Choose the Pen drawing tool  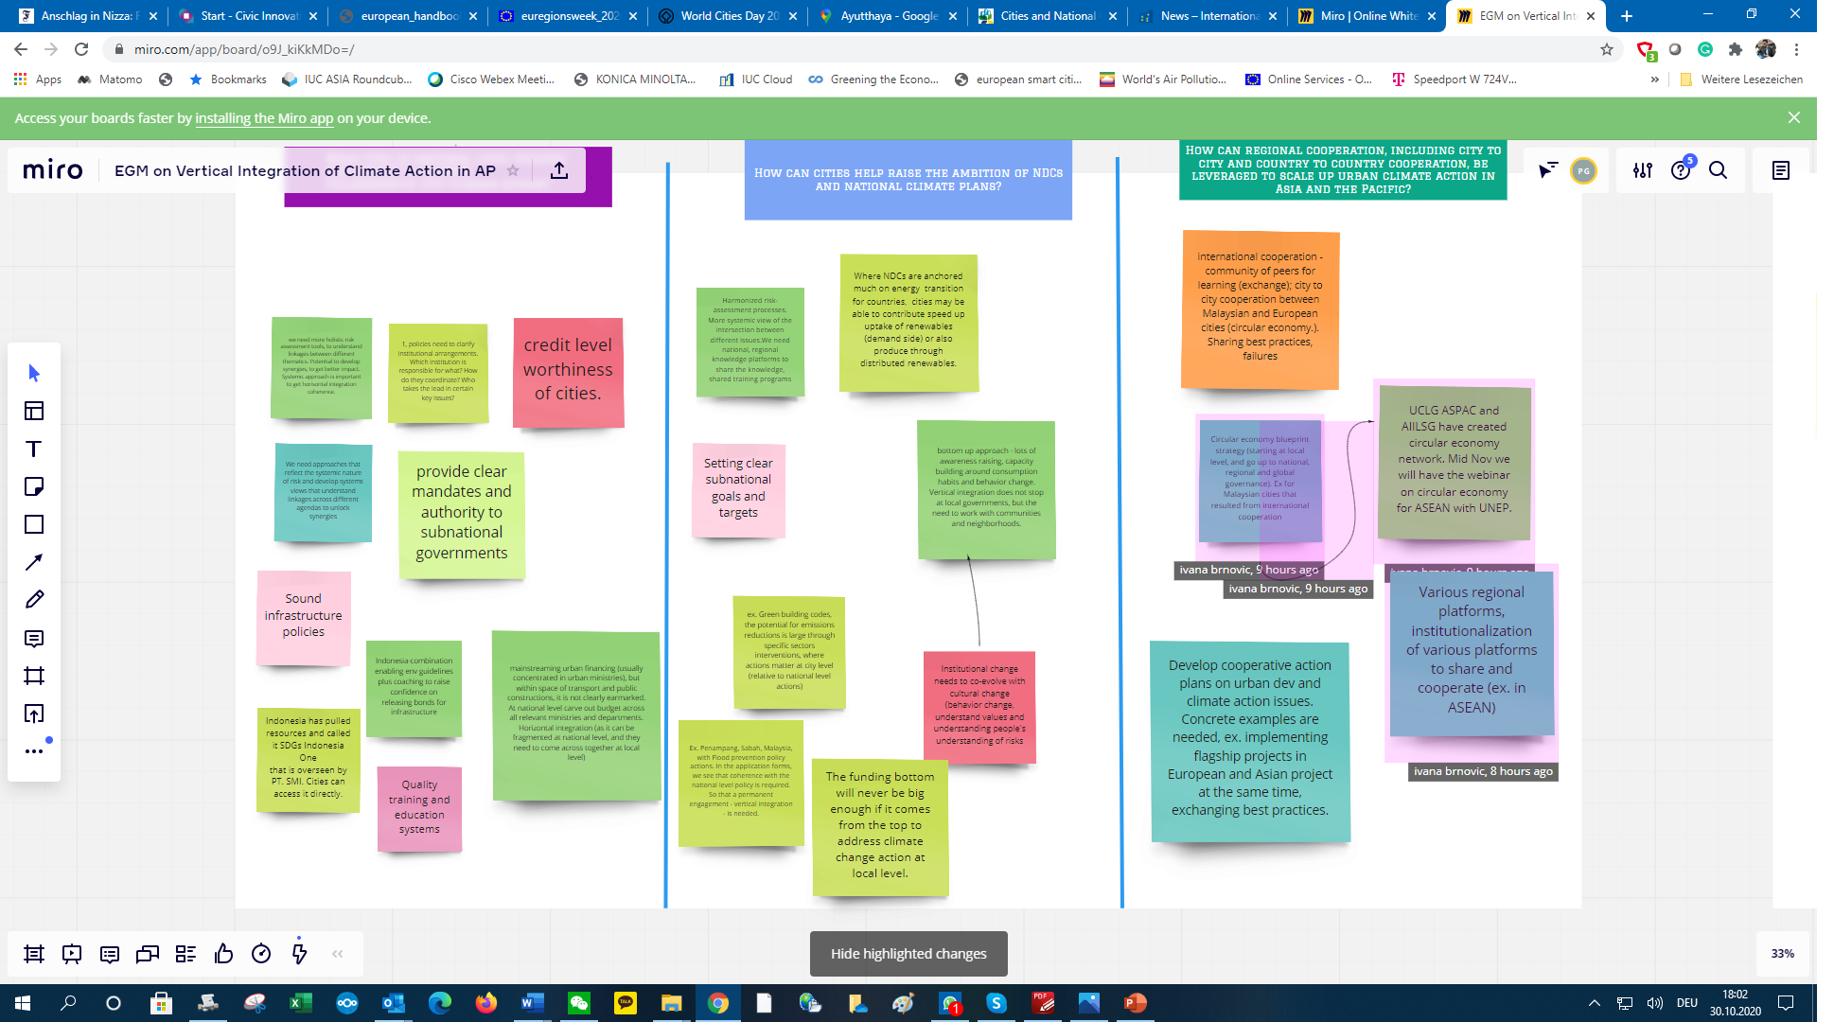(x=34, y=600)
